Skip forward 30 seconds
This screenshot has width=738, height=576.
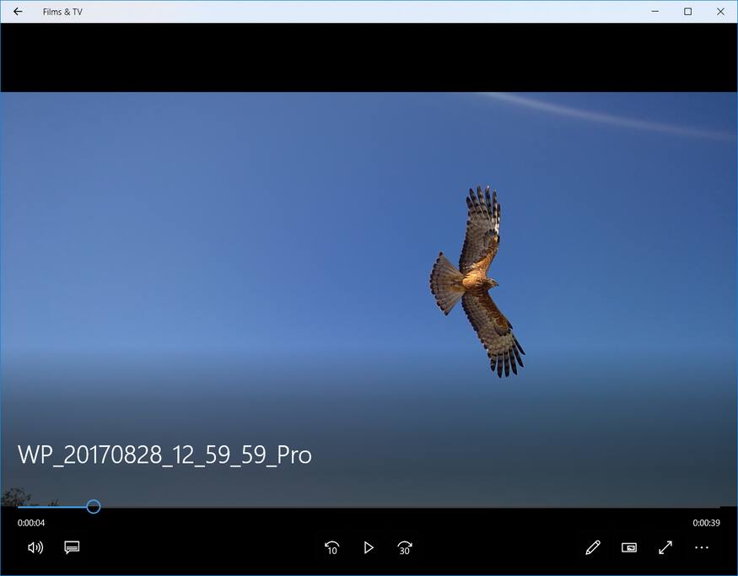(x=405, y=548)
